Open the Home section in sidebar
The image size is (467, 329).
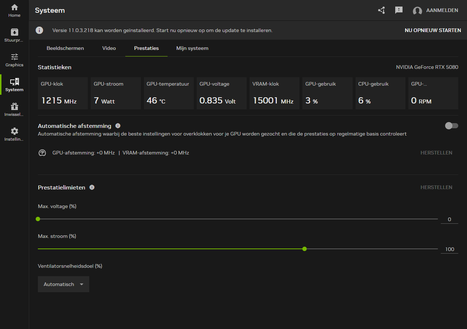(x=15, y=11)
